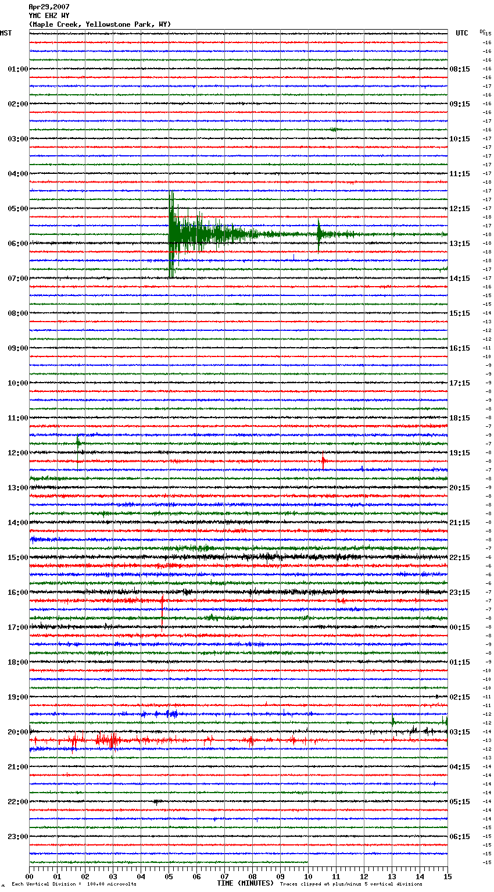Click the green aftershock burst near minute 10.5

tap(319, 235)
